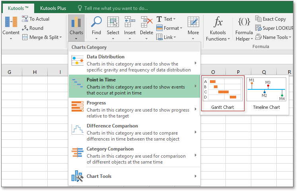Click the To Actual button
This screenshot has width=297, height=191.
pos(36,19)
